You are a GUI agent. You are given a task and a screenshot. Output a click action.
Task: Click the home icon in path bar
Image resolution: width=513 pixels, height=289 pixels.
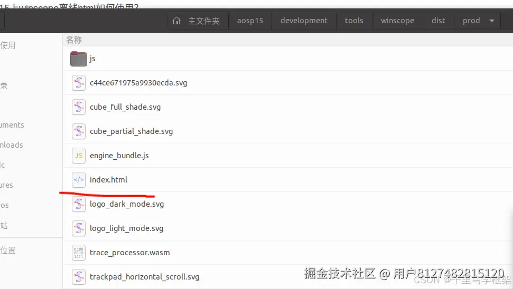pos(176,21)
